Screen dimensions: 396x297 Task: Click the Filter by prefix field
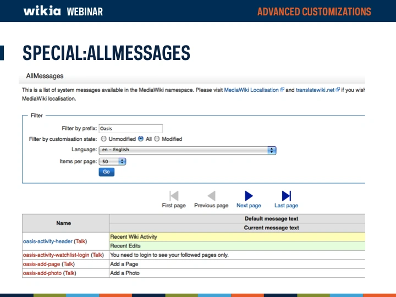[x=131, y=128]
